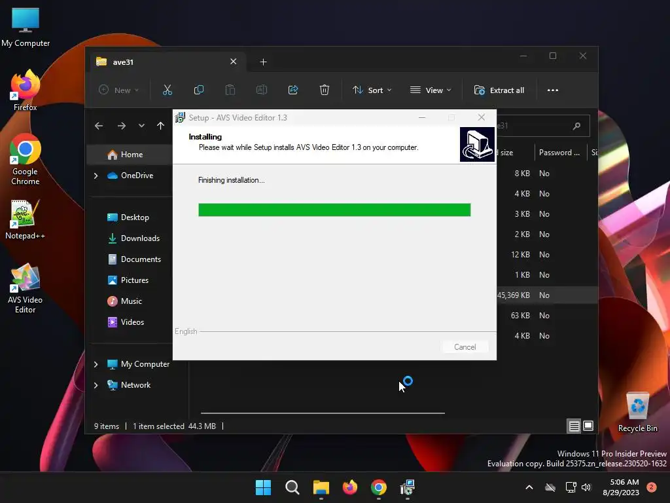Click the Paste clipboard icon in File Explorer
The image size is (670, 503).
tap(230, 90)
